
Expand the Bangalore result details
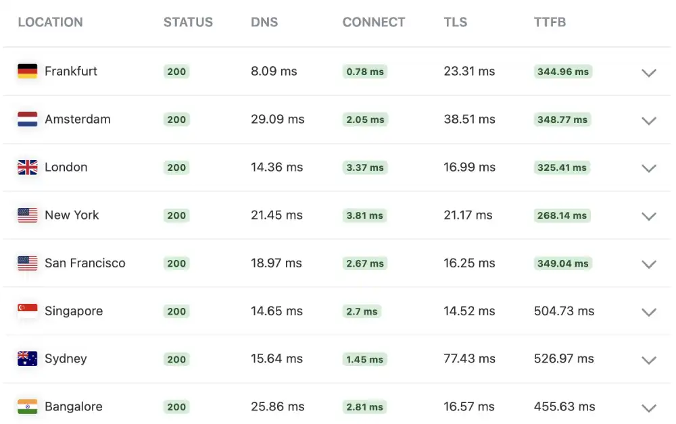(x=648, y=408)
